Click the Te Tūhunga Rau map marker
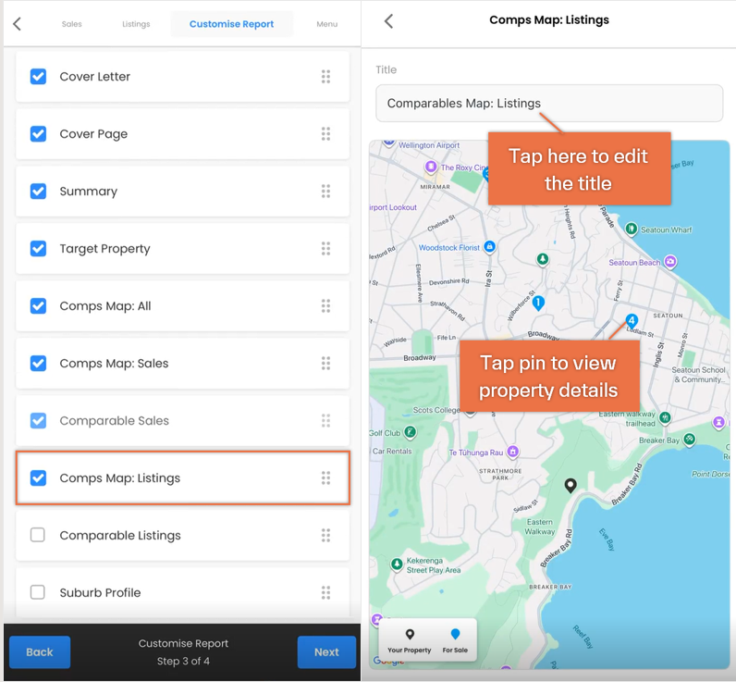The image size is (736, 682). pos(513,452)
